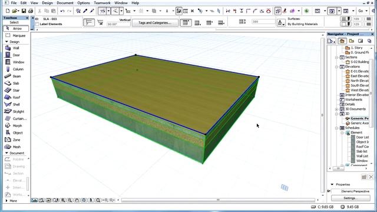377x212 pixels.
Task: Select the Window tool
Action: (x=16, y=62)
